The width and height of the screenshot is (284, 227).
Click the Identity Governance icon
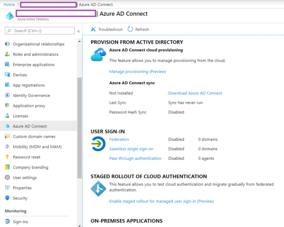(7, 95)
